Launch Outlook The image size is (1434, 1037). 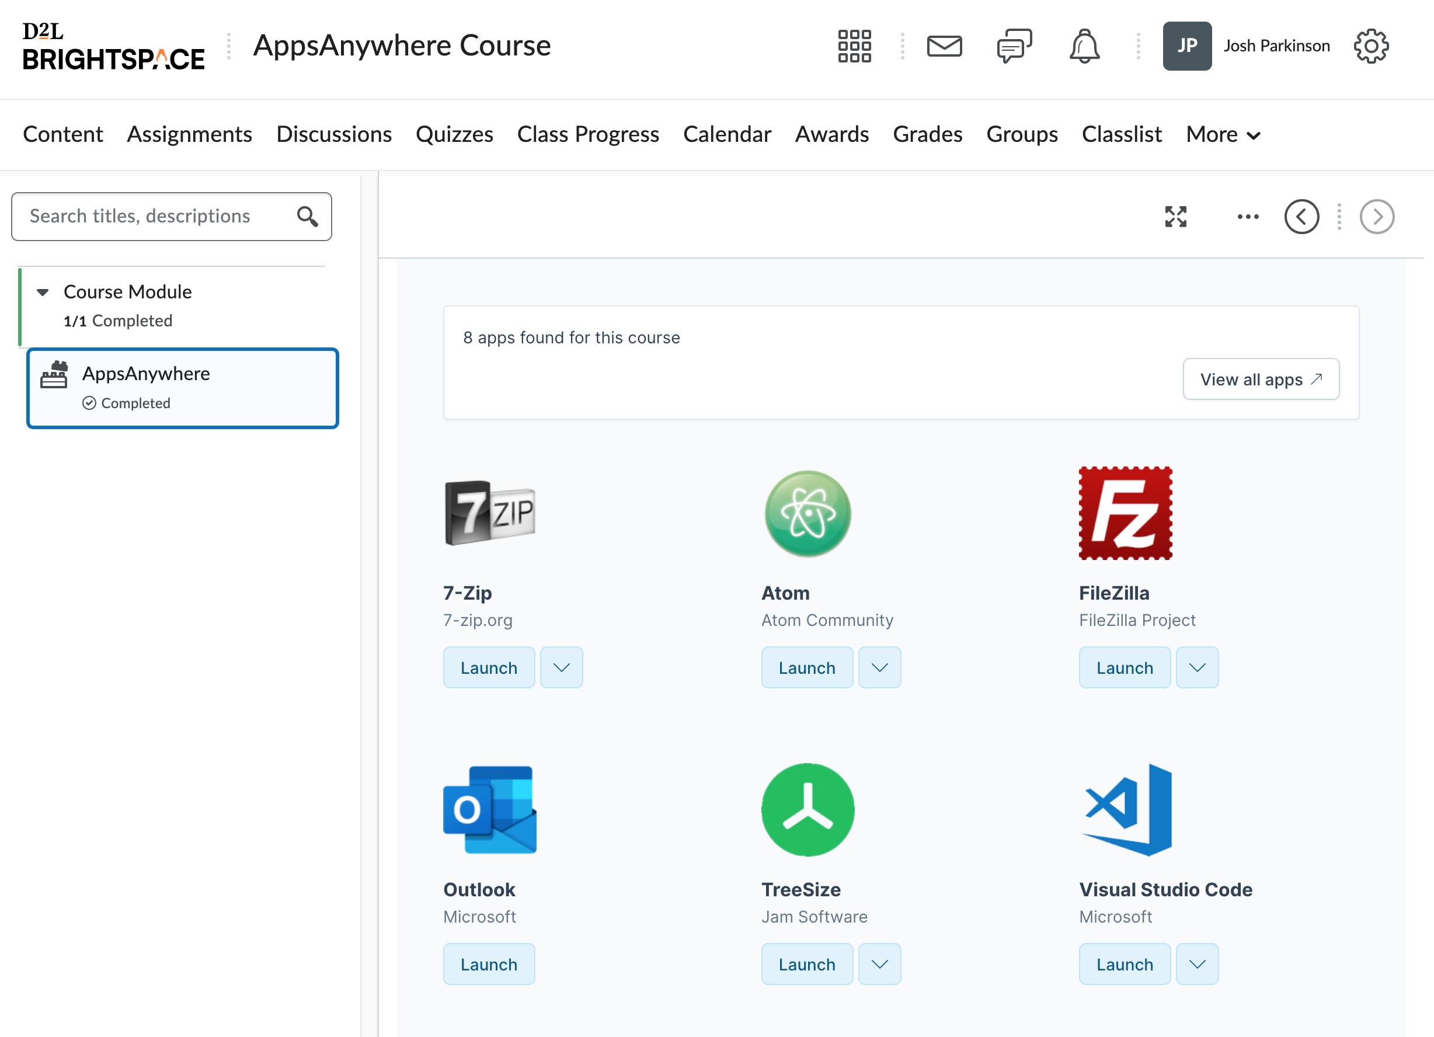pos(489,964)
